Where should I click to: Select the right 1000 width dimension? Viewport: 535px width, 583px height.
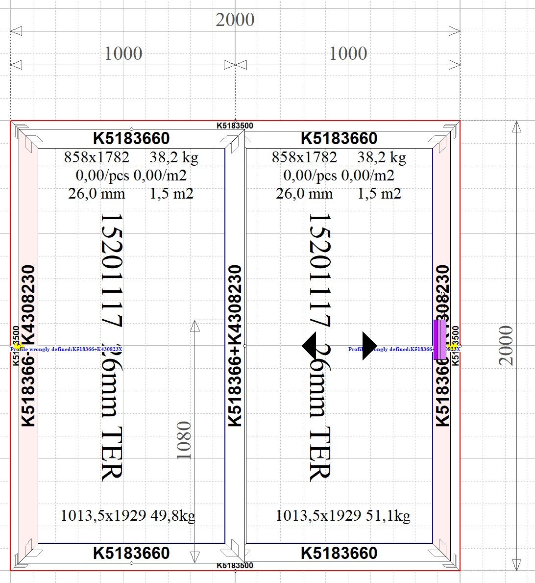tap(348, 54)
